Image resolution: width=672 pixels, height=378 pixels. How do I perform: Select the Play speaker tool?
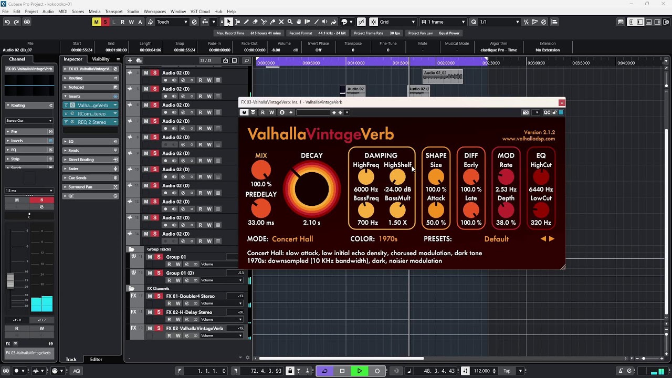point(325,22)
